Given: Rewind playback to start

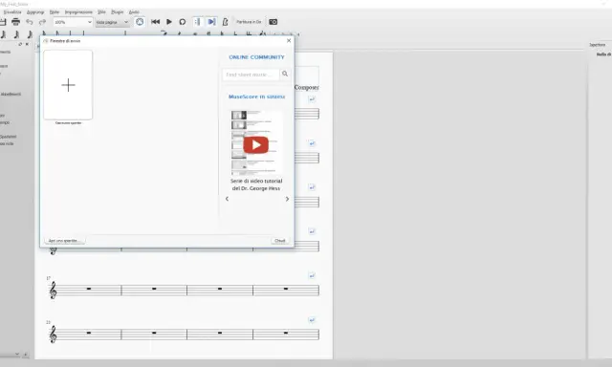Looking at the screenshot, I should click(x=155, y=22).
